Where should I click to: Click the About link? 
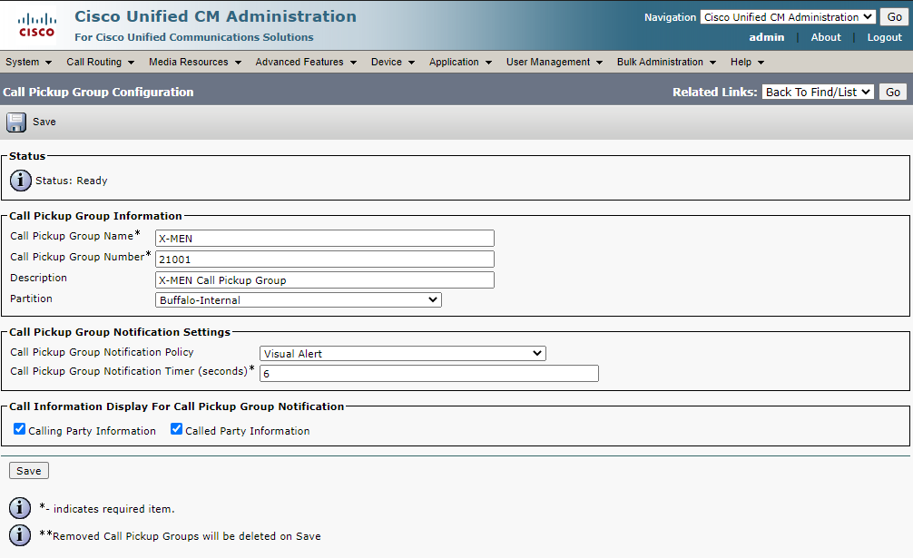click(x=826, y=37)
